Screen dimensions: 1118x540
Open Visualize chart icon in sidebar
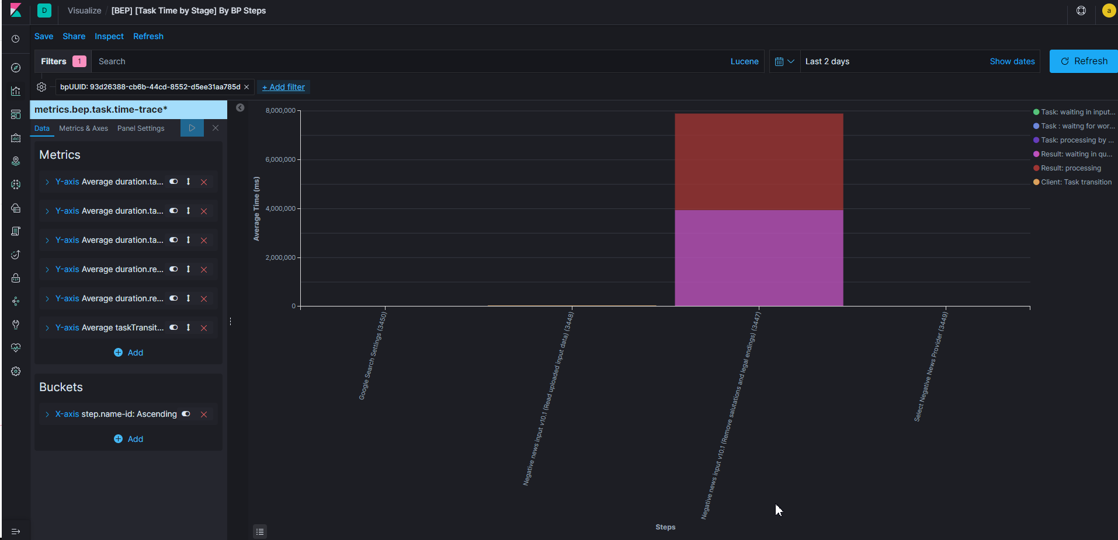(16, 91)
